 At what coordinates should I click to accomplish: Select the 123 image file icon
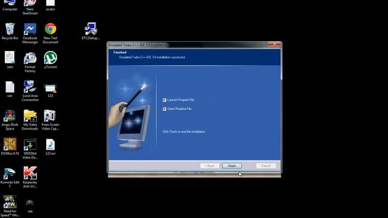click(50, 90)
